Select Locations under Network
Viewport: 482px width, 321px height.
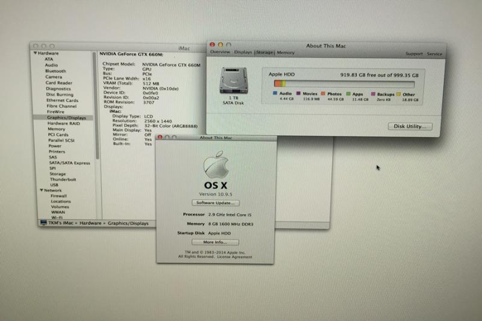[x=61, y=201]
